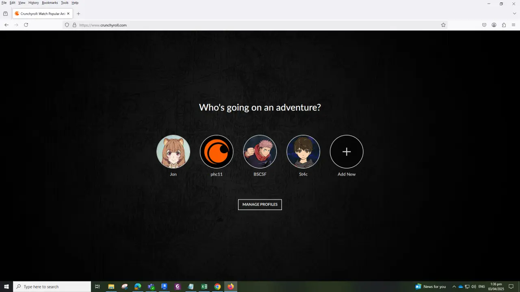The height and width of the screenshot is (292, 520).
Task: Open the File menu
Action: [4, 3]
